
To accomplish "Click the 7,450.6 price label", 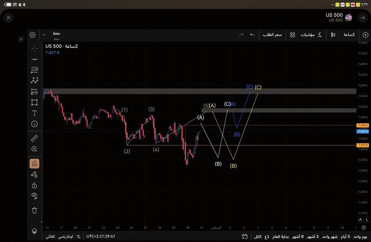I will pyautogui.click(x=362, y=125).
